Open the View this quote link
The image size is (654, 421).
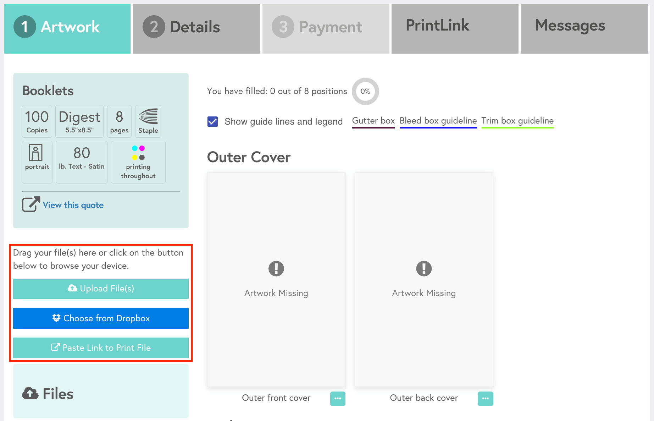(73, 205)
